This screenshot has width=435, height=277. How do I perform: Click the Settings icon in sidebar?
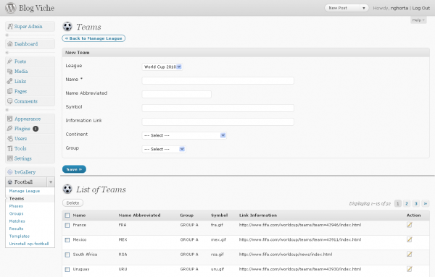pyautogui.click(x=10, y=158)
